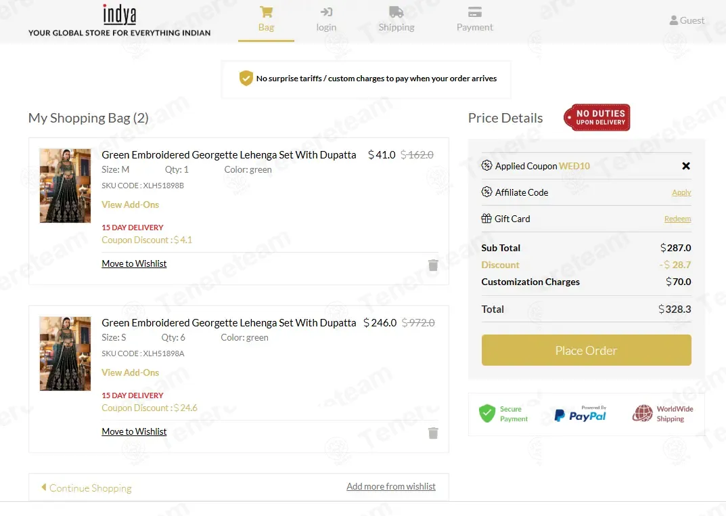Expand View Add-Ons for Size M item
Image resolution: width=726 pixels, height=516 pixels.
130,205
